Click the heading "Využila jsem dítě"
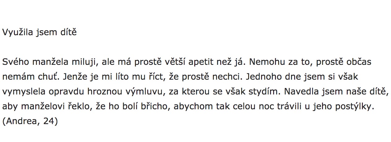This screenshot has height=142, width=391. coord(39,32)
